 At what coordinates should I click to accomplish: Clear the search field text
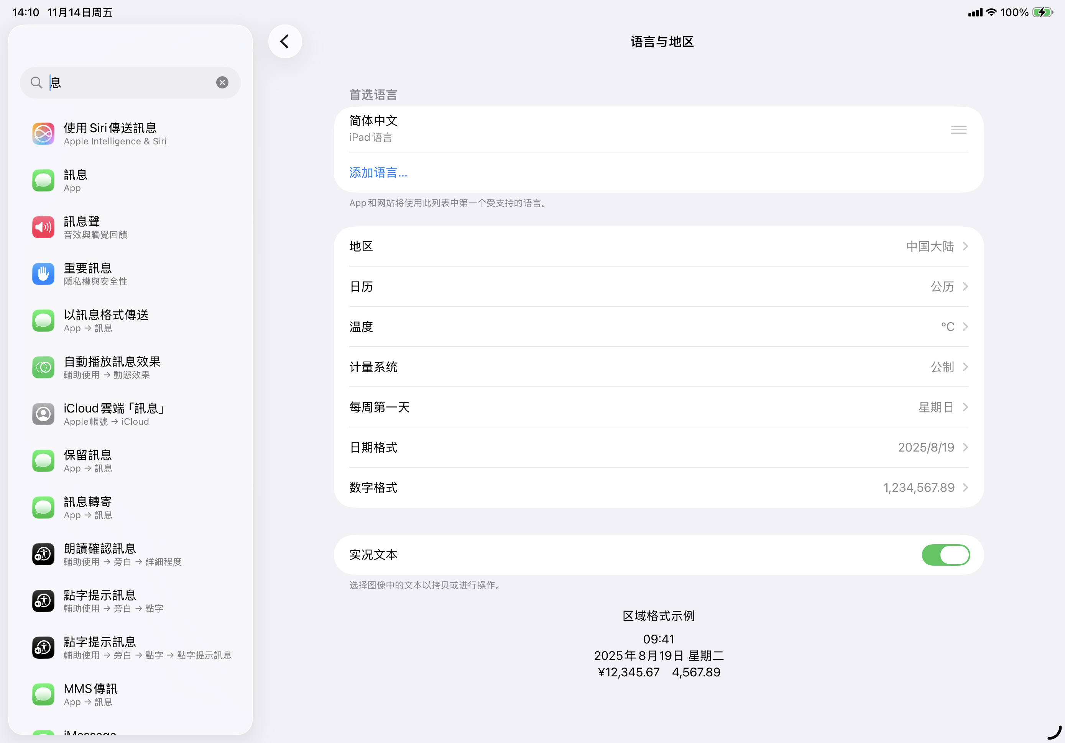222,82
